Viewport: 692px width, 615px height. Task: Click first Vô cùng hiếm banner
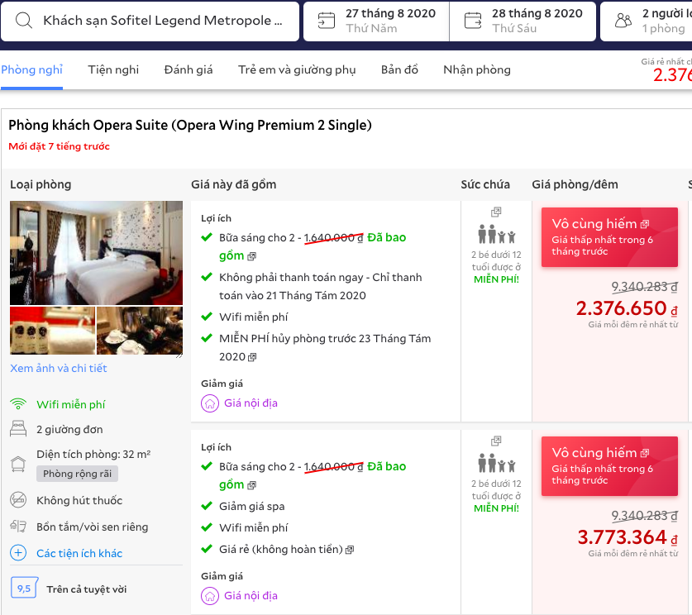(x=609, y=237)
